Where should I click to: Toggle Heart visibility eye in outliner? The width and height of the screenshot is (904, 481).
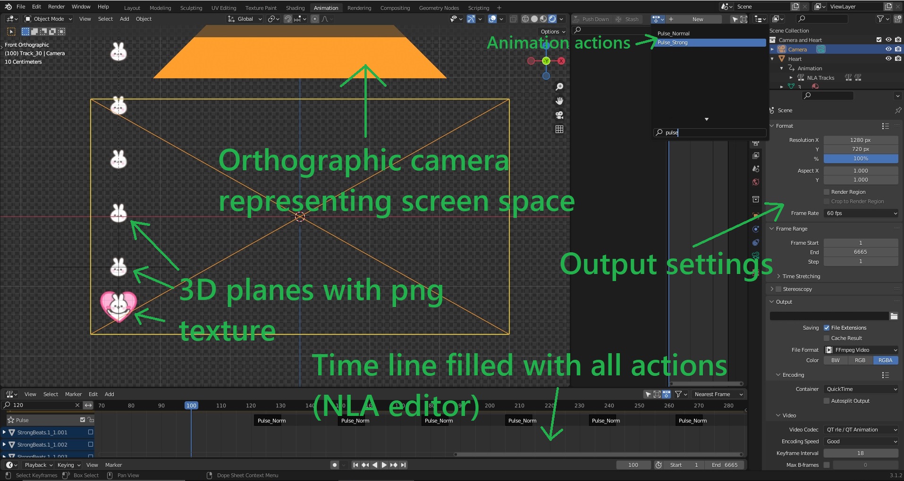tap(888, 58)
